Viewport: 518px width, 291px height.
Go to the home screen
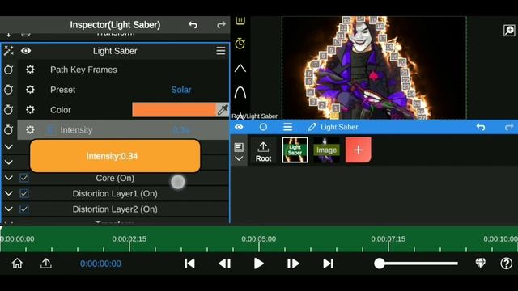point(17,264)
